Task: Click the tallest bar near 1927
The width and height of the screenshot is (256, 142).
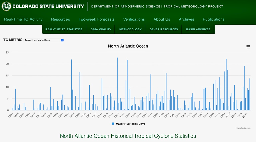Action: click(117, 84)
